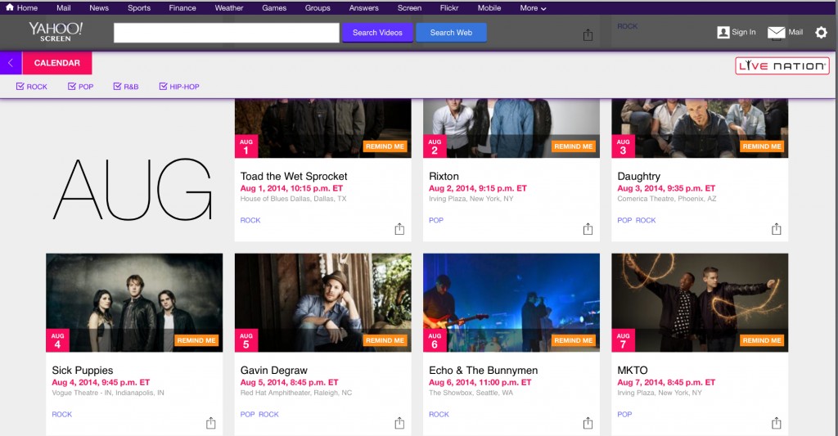Open Games in top navigation
Image resolution: width=838 pixels, height=436 pixels.
(x=274, y=8)
